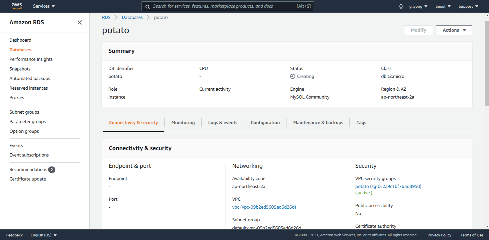
Task: Select the Public accessibility No value
Action: click(358, 213)
